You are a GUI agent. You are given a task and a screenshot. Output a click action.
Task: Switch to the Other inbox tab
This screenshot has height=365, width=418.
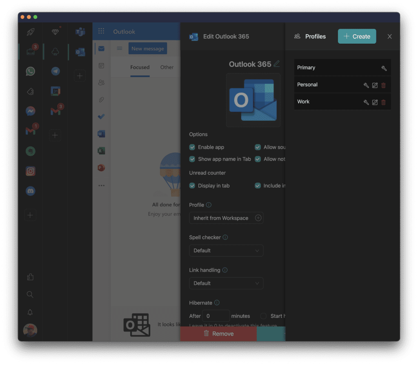click(x=167, y=67)
